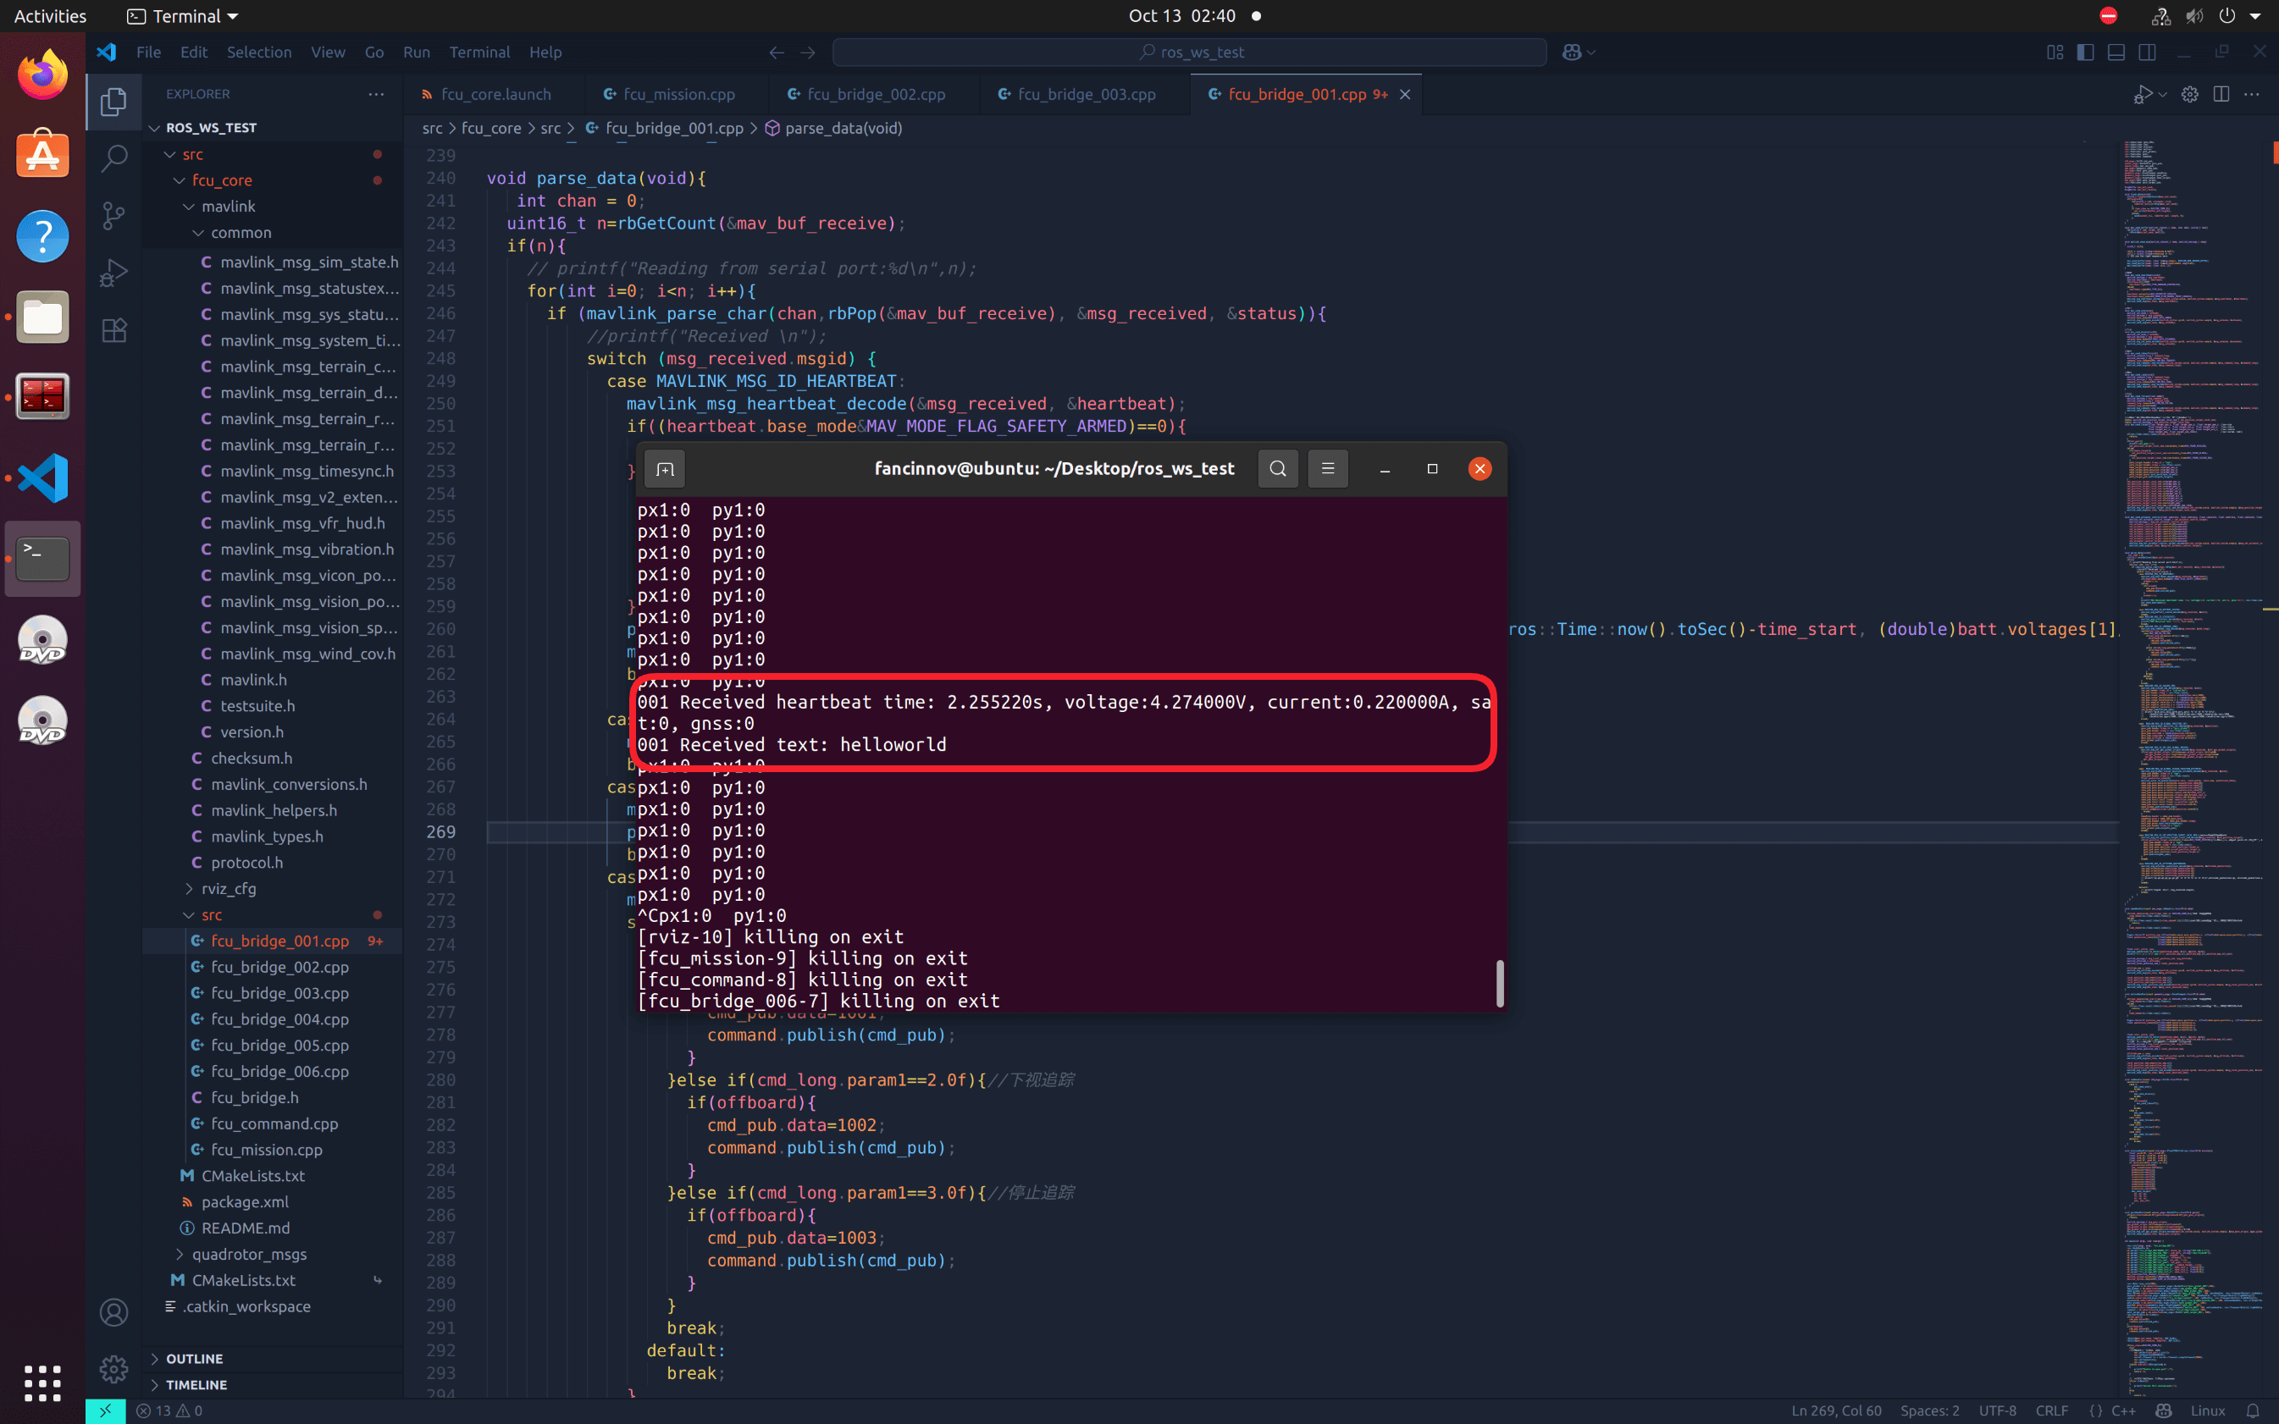This screenshot has width=2279, height=1424.
Task: Expand the OUTLINE section
Action: point(194,1358)
